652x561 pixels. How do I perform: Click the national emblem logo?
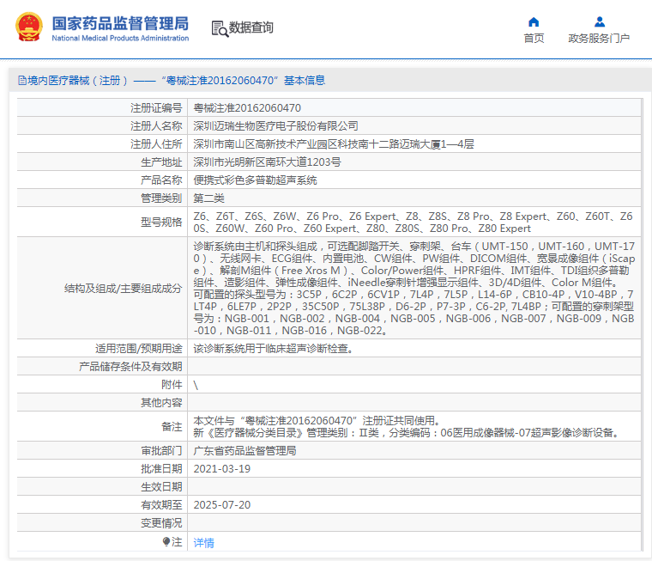pos(29,27)
